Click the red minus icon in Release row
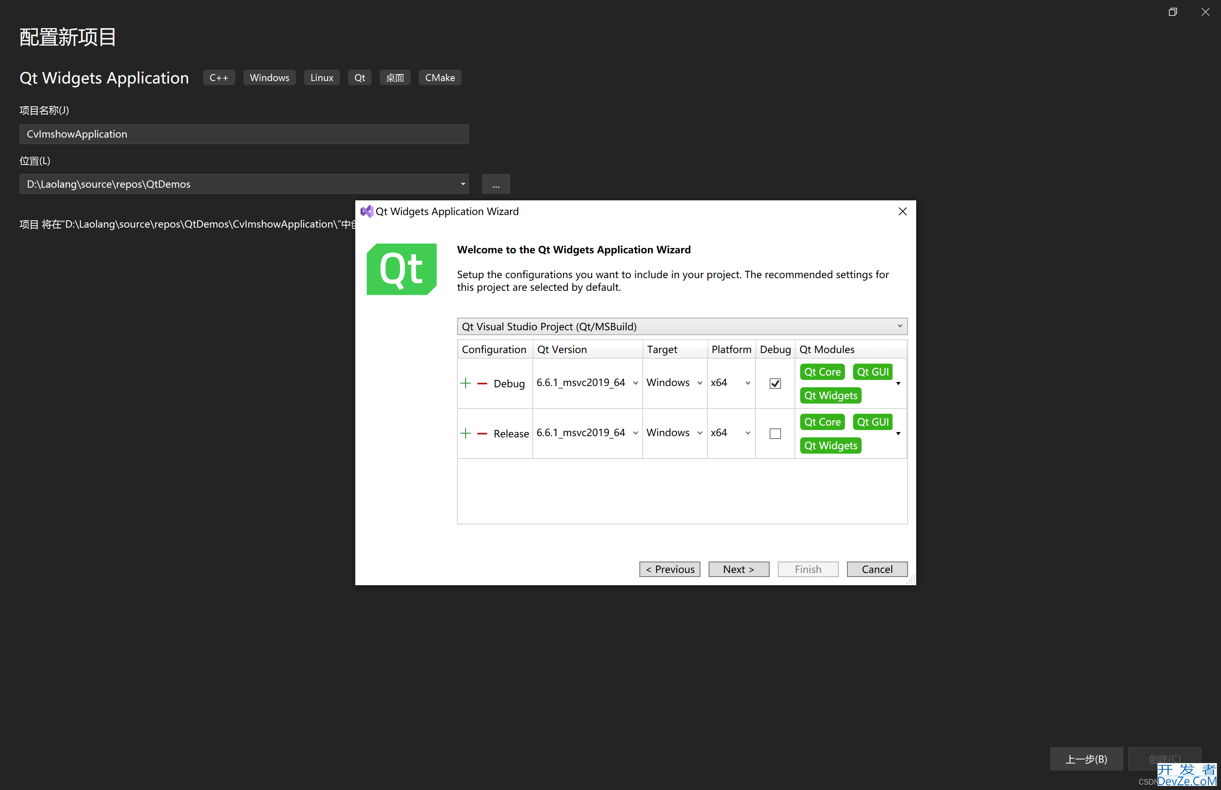Viewport: 1221px width, 790px height. 482,433
